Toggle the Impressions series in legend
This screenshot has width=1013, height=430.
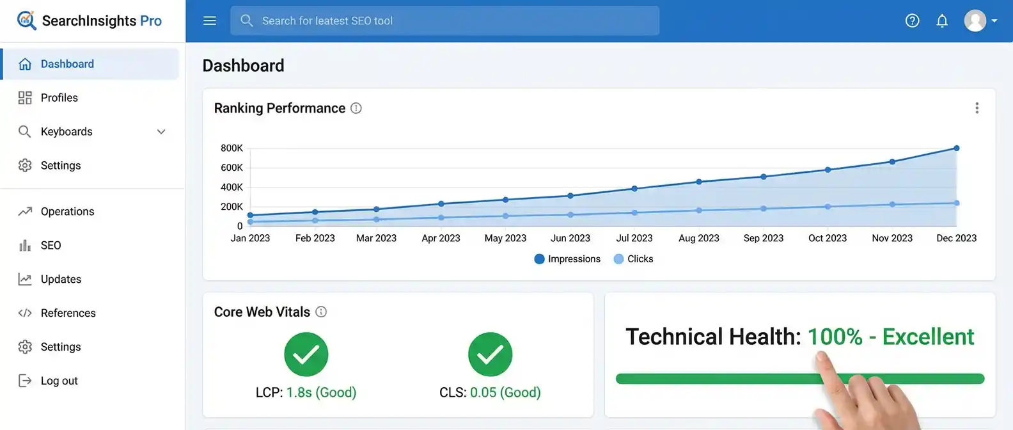pyautogui.click(x=567, y=259)
